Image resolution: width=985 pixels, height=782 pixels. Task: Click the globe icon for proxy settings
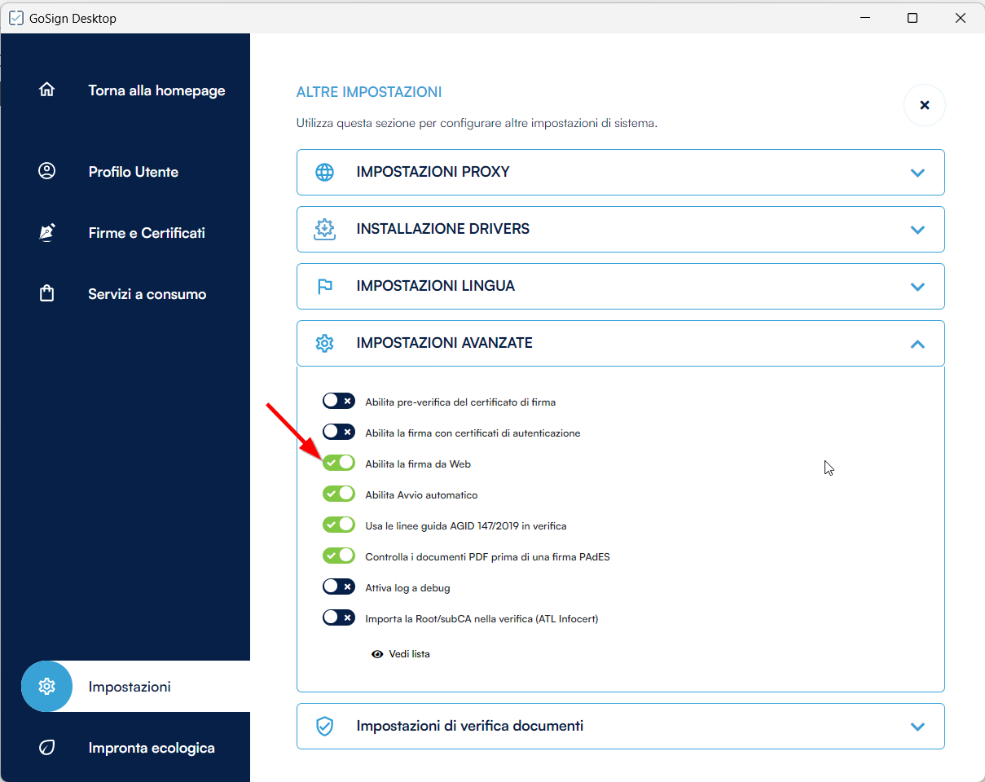325,173
